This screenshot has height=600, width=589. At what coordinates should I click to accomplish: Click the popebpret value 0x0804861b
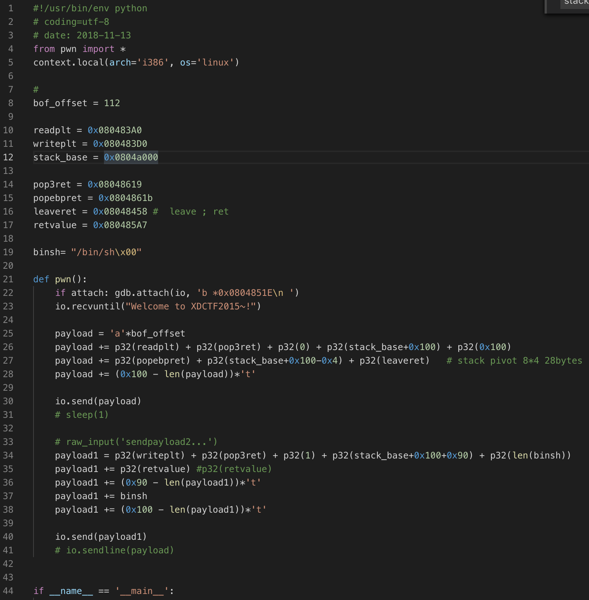click(x=125, y=198)
